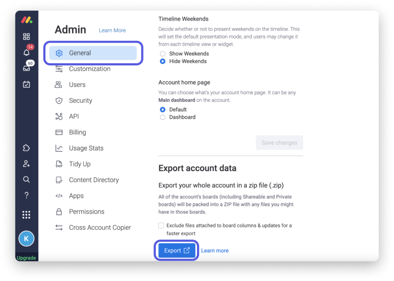This screenshot has height=281, width=394.
Task: Open the notifications bell icon
Action: click(26, 53)
